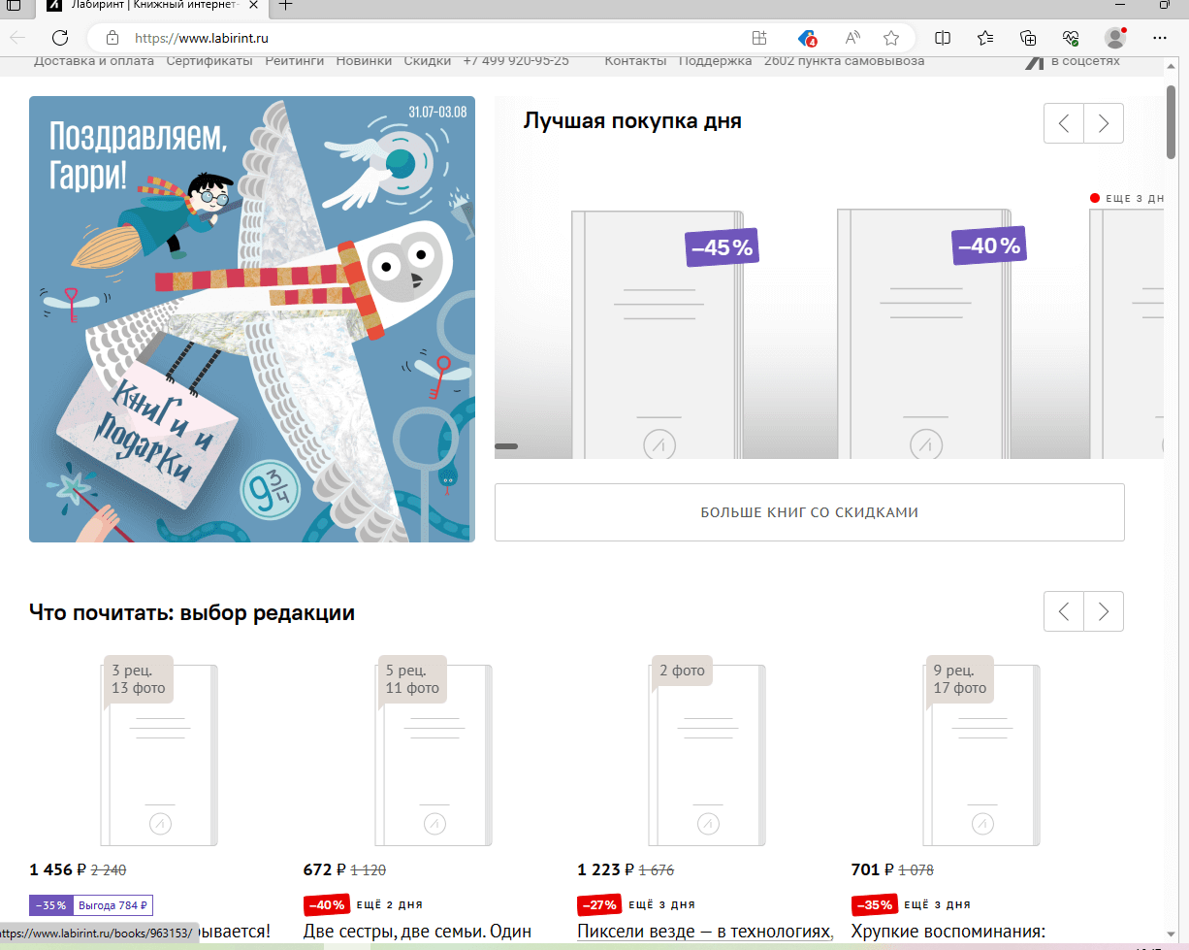Viewport: 1189px width, 950px height.
Task: Click the address bar URL field
Action: point(436,38)
